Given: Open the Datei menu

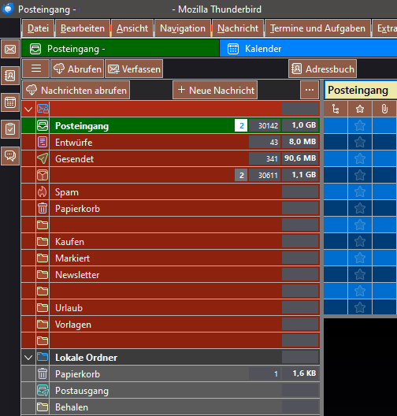Looking at the screenshot, I should coord(38,28).
